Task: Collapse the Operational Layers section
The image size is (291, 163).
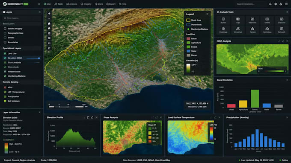Action: pos(21,48)
